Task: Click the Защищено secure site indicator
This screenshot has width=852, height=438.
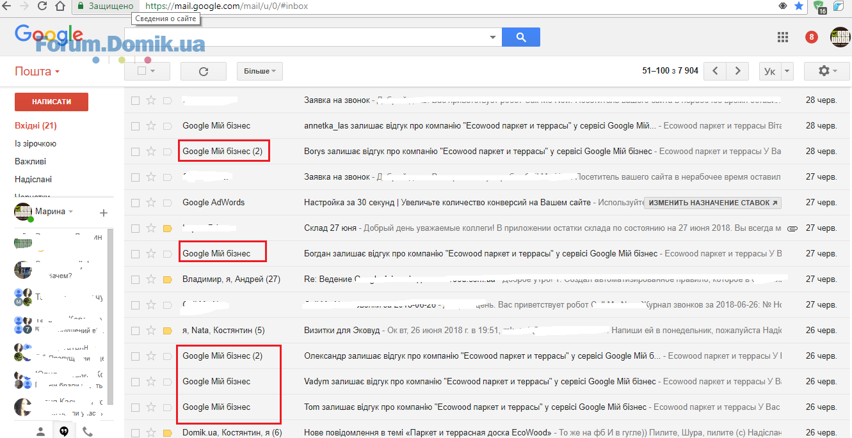Action: coord(105,6)
